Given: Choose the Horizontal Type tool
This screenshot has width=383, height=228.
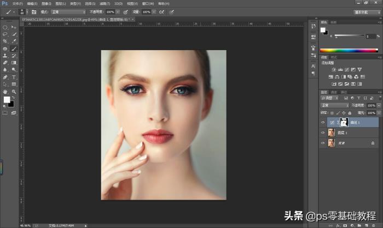Looking at the screenshot, I should (x=14, y=77).
